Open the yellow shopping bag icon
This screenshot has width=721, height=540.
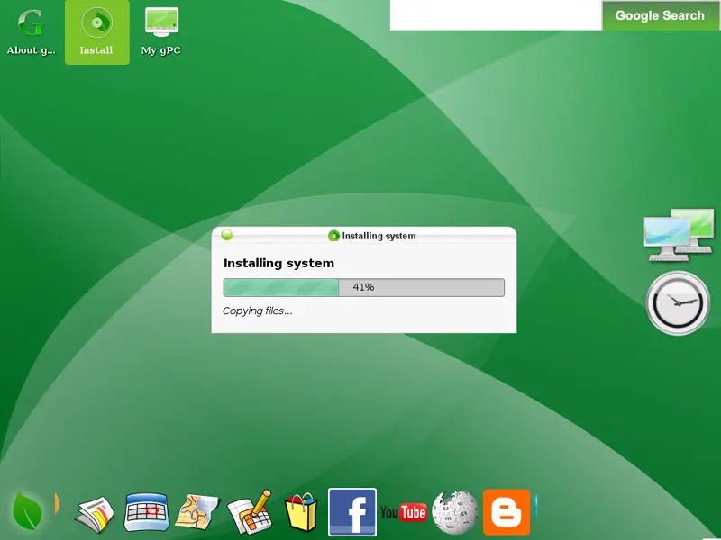[301, 512]
